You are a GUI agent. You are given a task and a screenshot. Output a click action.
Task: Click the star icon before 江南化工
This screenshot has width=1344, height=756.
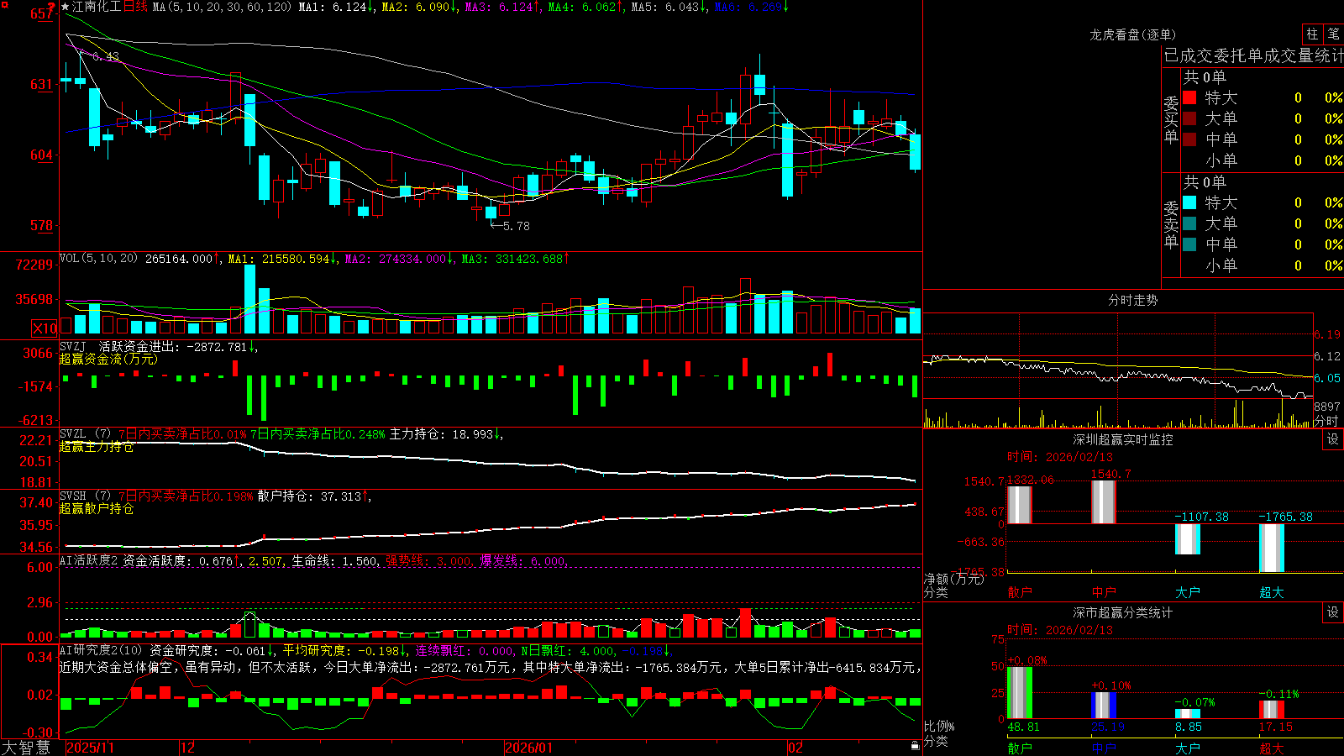tap(66, 7)
